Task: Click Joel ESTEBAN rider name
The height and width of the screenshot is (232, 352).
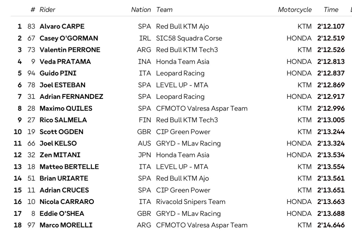Action: (x=63, y=85)
